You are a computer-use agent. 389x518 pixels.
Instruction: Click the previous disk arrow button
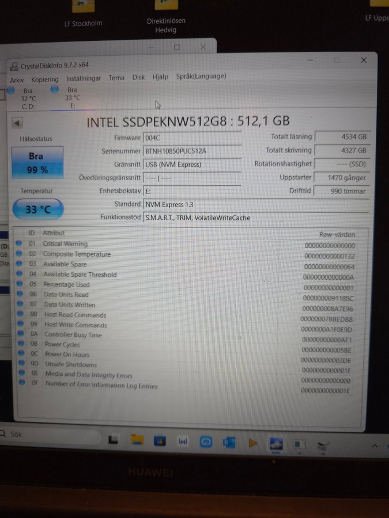(x=17, y=123)
